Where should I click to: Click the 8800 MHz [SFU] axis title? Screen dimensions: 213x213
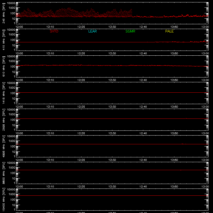pos(3,173)
